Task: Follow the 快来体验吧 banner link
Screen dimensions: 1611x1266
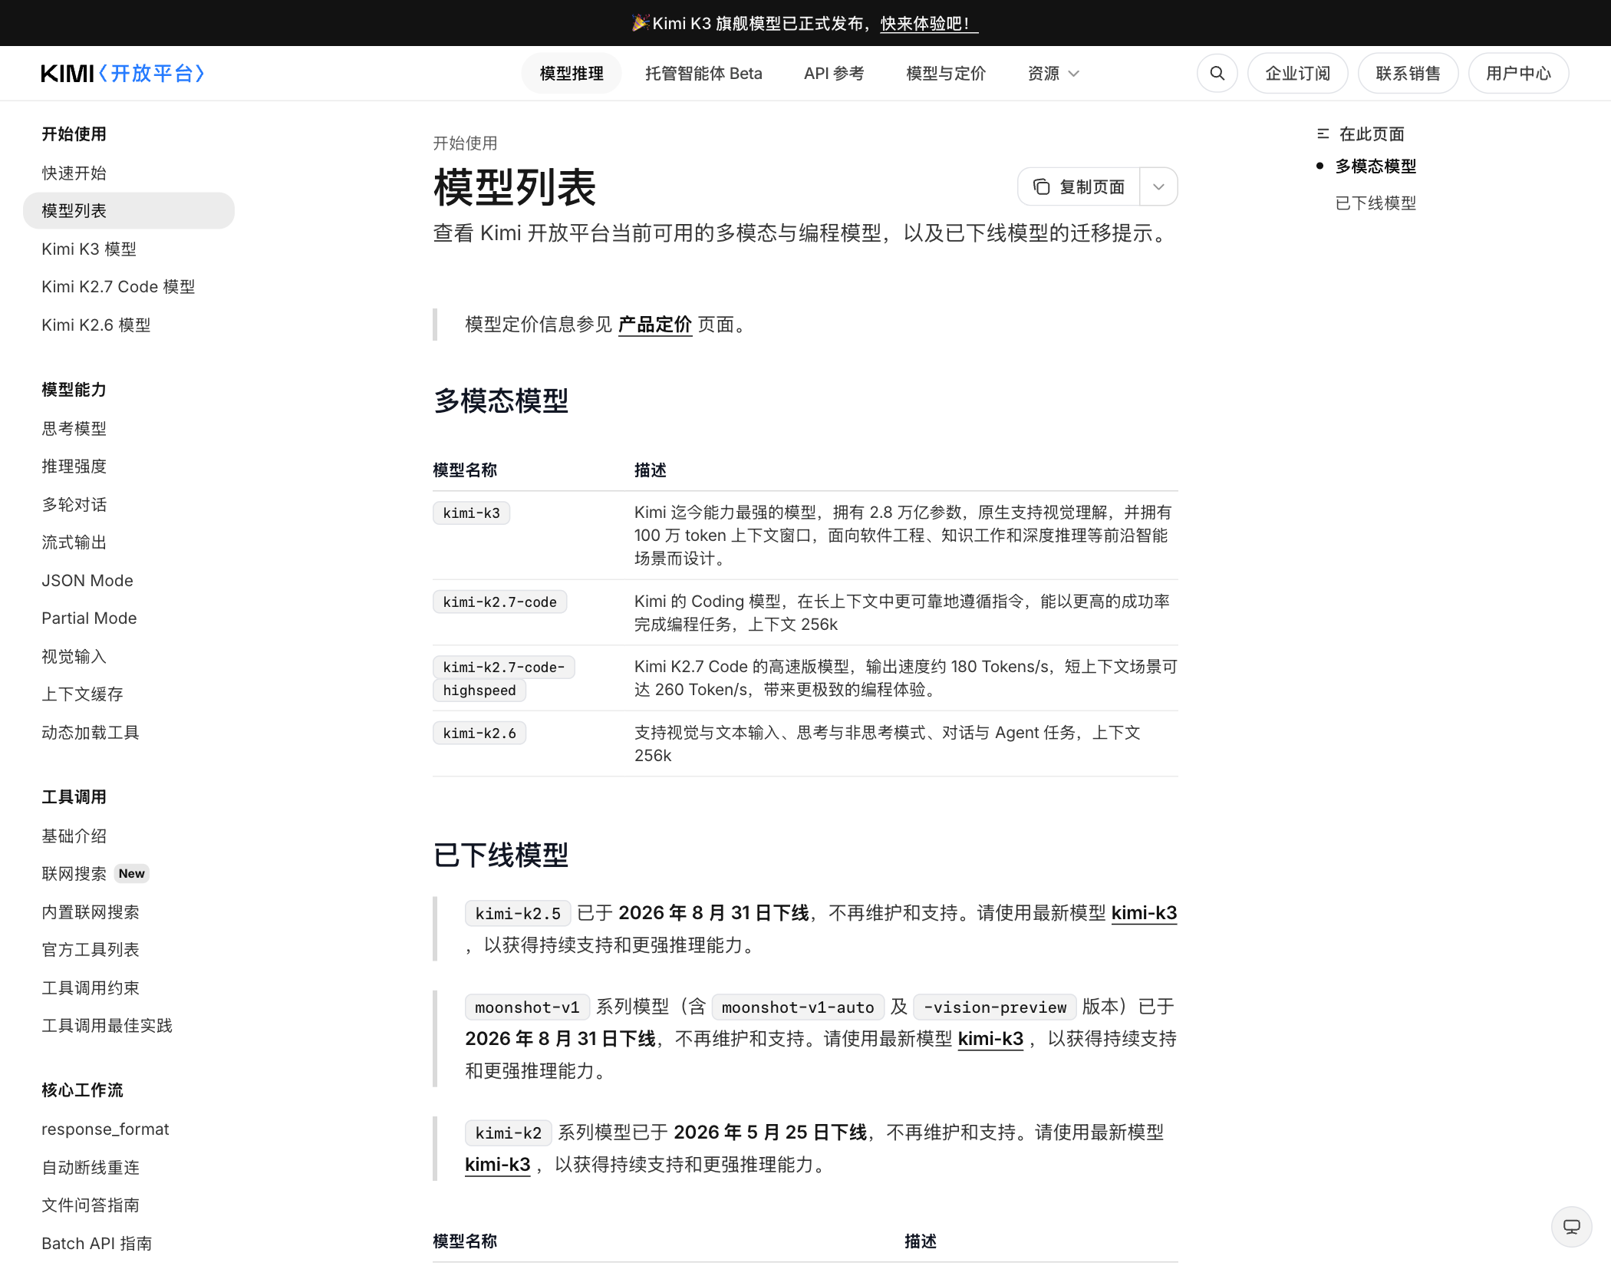Action: (x=928, y=23)
